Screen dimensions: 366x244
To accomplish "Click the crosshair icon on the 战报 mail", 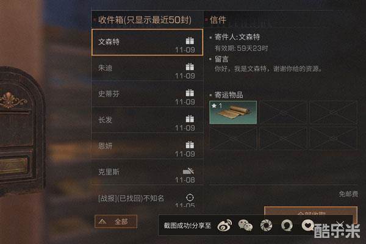I will click(x=190, y=198).
